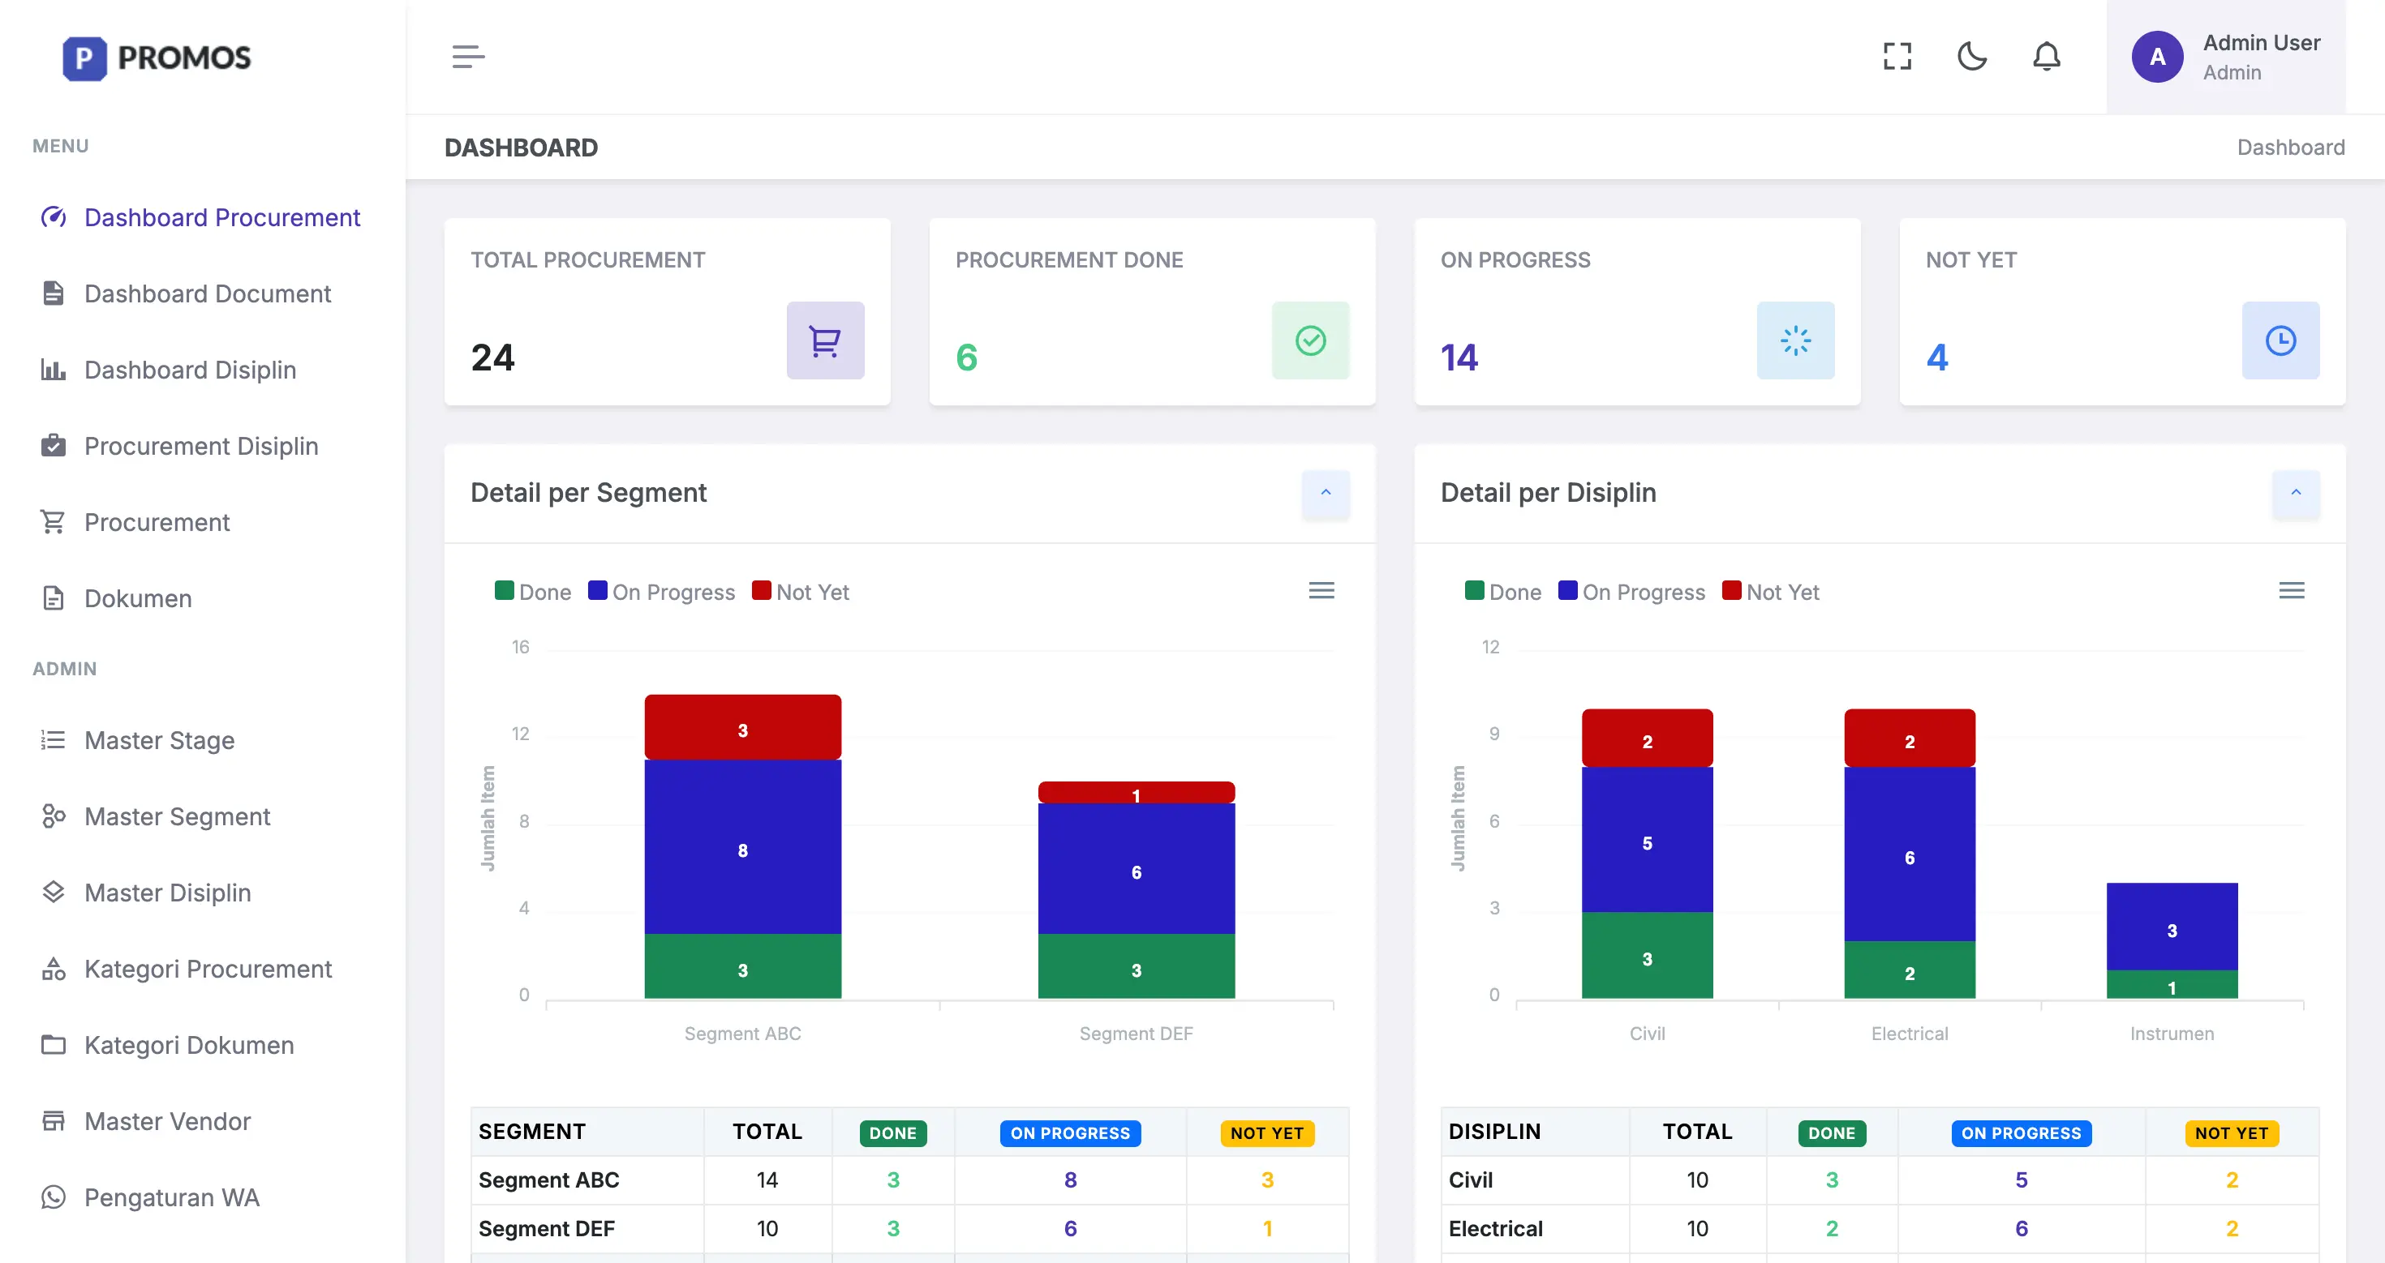Click Civil green Done bar
Viewport: 2385px width, 1263px height.
coord(1647,955)
